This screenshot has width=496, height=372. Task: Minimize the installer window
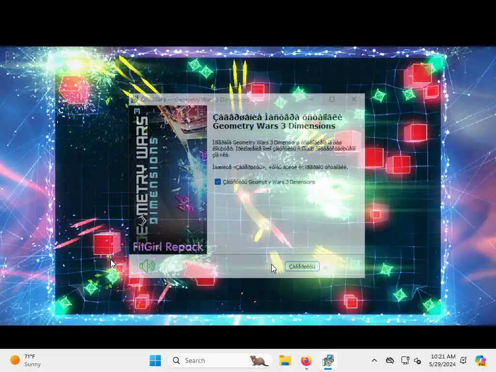pyautogui.click(x=311, y=99)
